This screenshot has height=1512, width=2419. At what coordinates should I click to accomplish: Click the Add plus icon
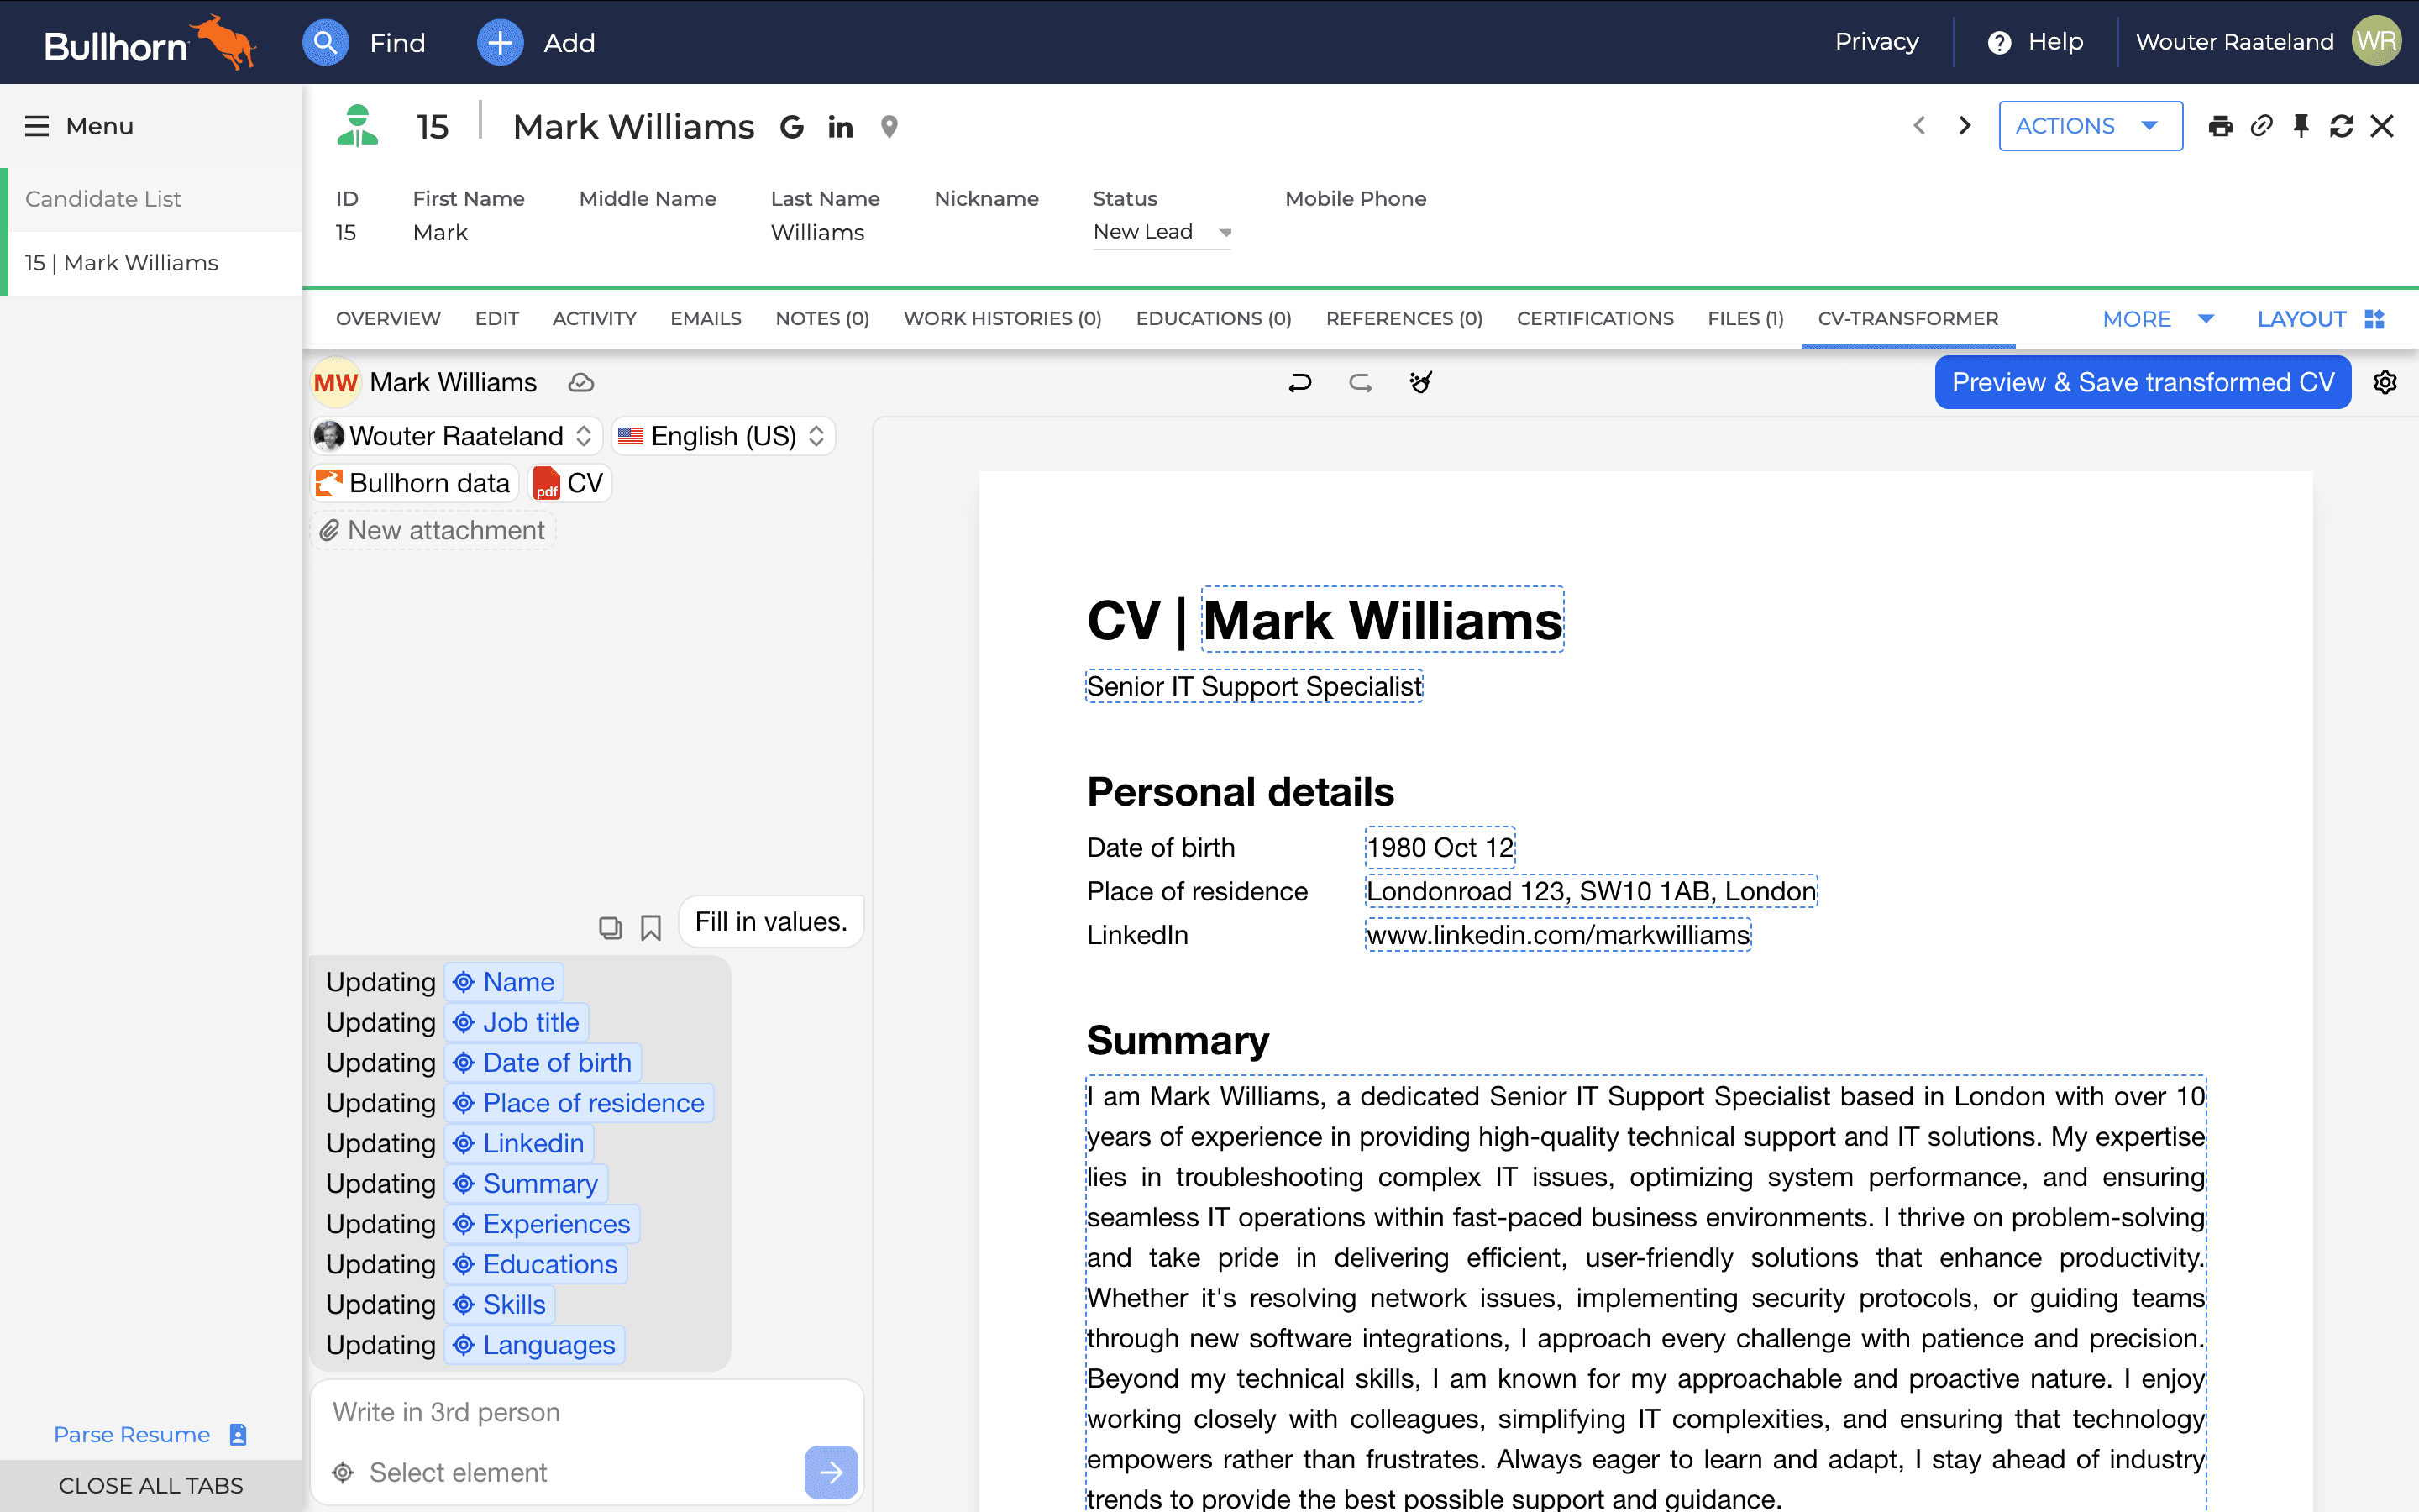point(500,43)
